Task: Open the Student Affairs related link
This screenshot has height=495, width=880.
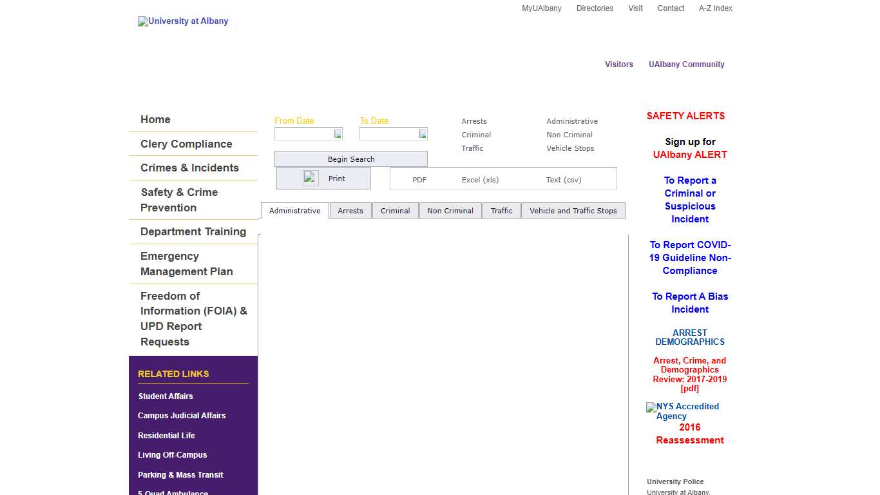Action: click(166, 396)
